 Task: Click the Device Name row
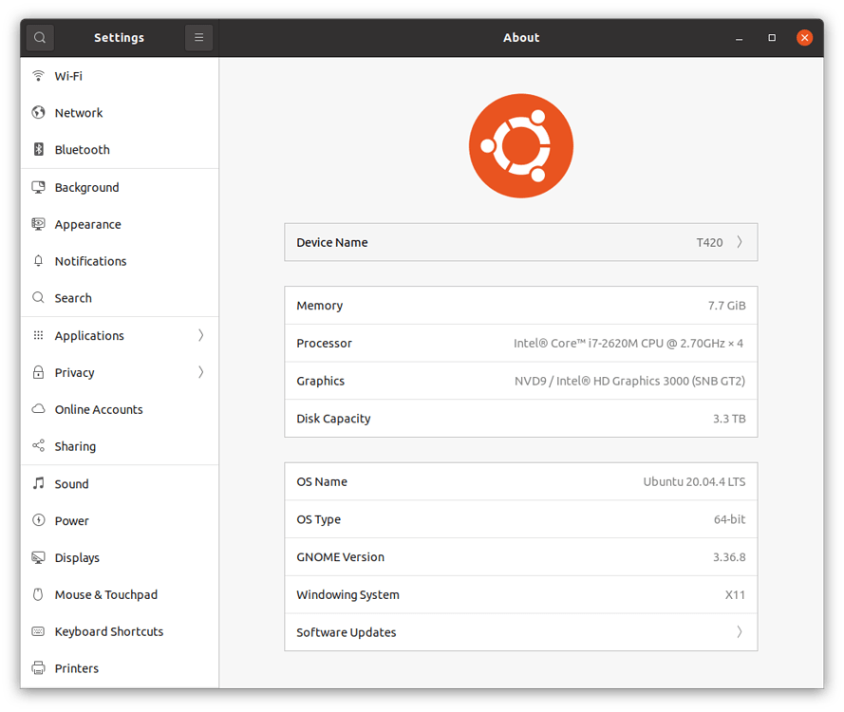point(520,242)
